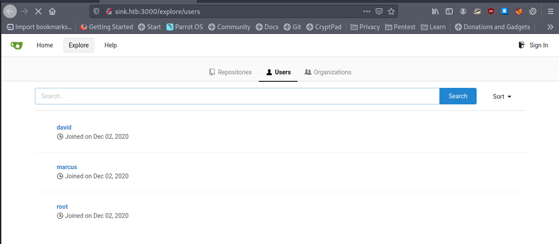Save page to Pocket icon
The image size is (559, 244).
pyautogui.click(x=379, y=11)
